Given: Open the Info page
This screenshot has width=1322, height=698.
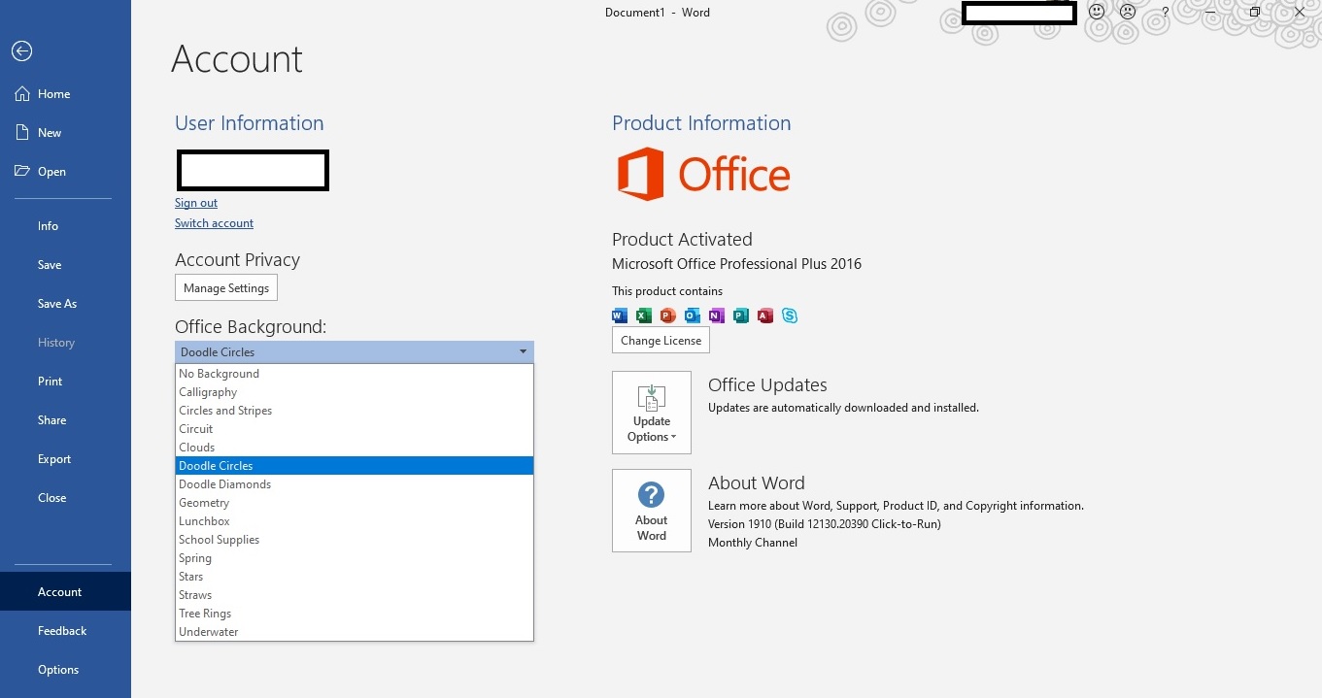Looking at the screenshot, I should tap(65, 226).
